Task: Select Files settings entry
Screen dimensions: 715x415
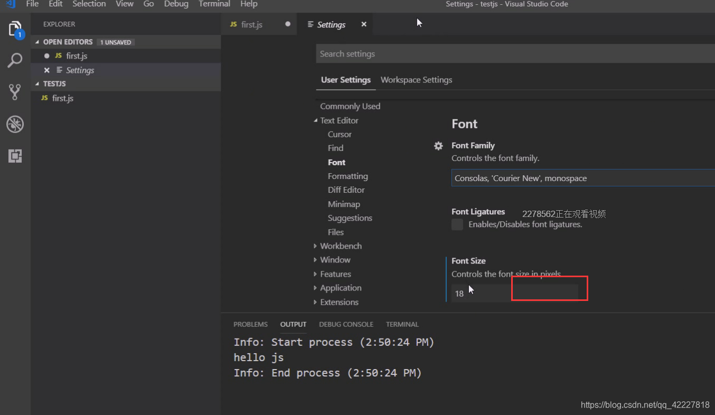Action: click(335, 232)
